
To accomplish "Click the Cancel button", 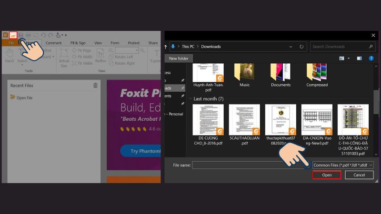I will pyautogui.click(x=359, y=175).
